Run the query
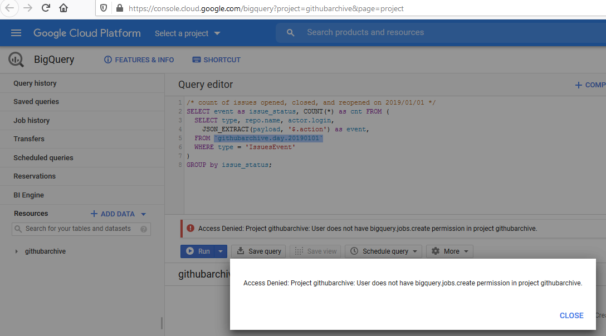The width and height of the screenshot is (606, 336). 198,251
